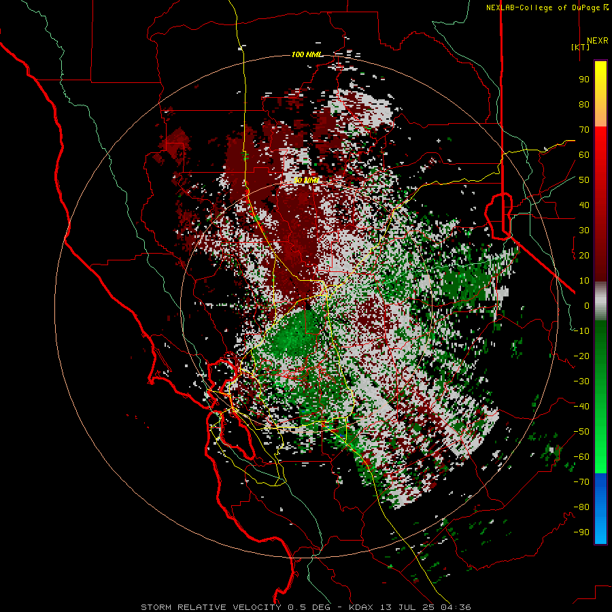The width and height of the screenshot is (612, 612).
Task: Select the 90 value on velocity scale
Action: click(584, 80)
